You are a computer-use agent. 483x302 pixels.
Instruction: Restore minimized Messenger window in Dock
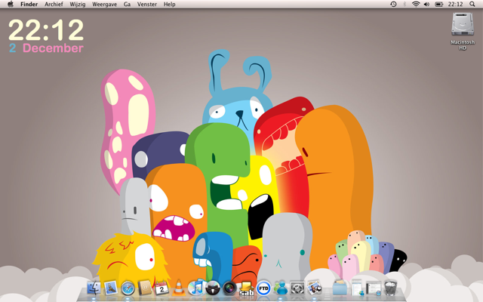click(x=357, y=288)
